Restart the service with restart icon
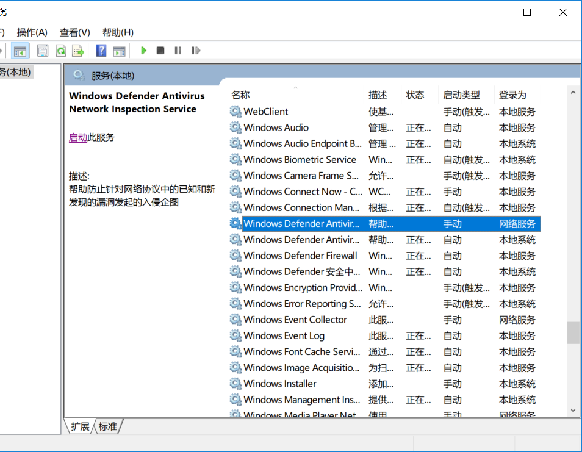The width and height of the screenshot is (582, 452). 196,51
